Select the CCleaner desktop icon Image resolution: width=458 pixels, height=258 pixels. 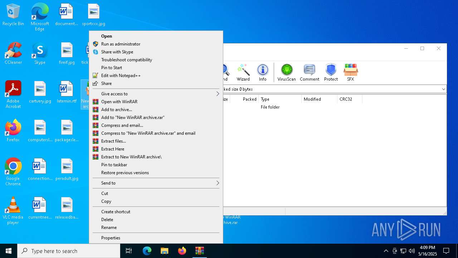(13, 54)
